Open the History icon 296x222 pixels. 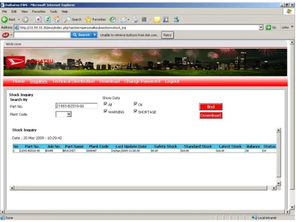click(113, 20)
